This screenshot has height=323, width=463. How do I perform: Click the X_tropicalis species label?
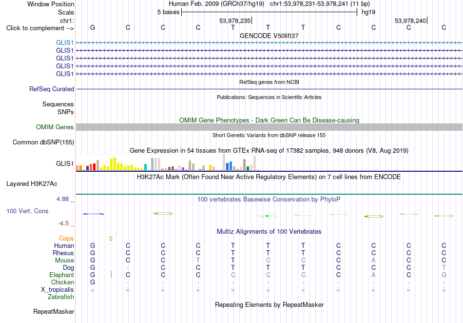[x=58, y=290]
